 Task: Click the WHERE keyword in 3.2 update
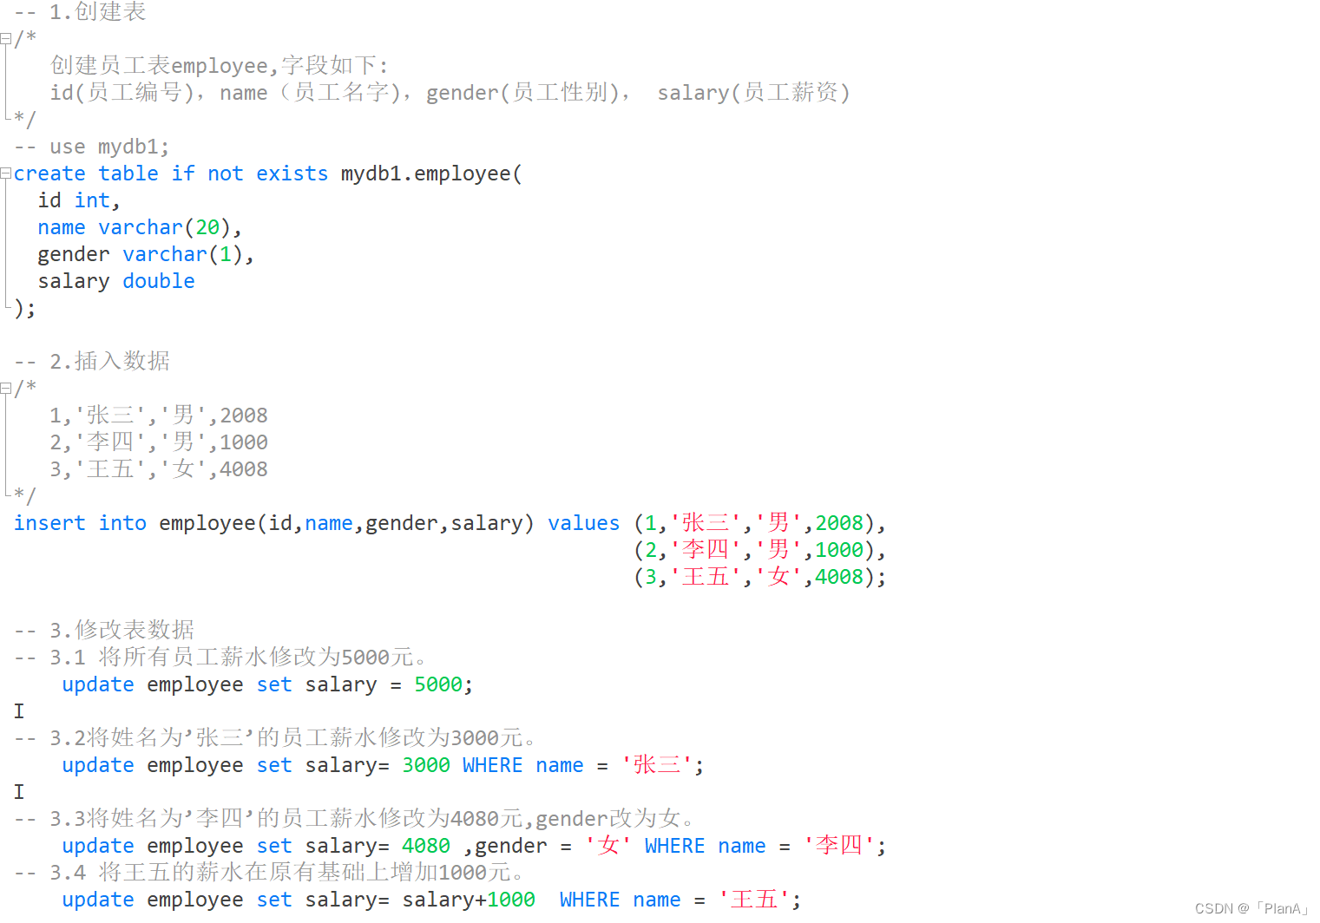(x=491, y=764)
